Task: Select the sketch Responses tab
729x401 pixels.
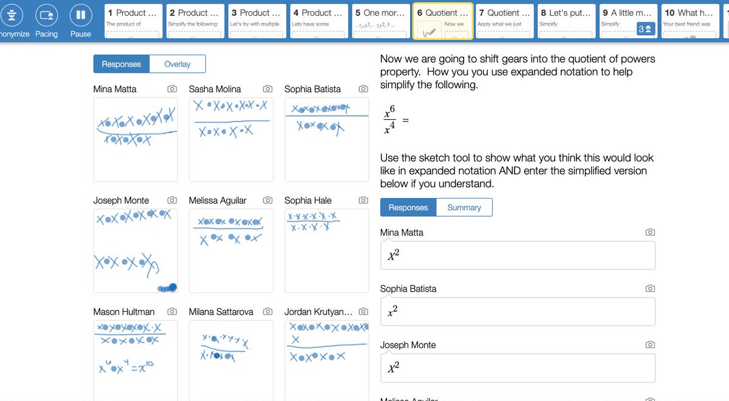Action: coord(122,64)
